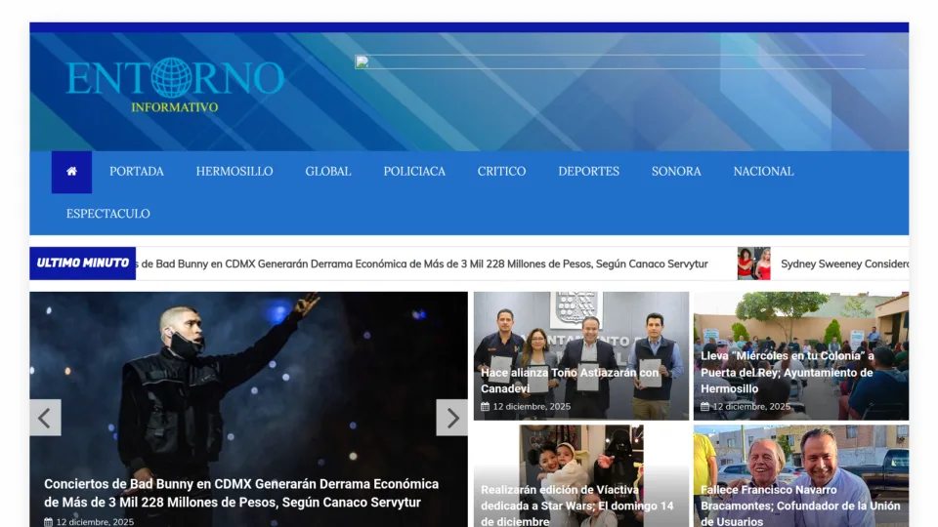
Task: Click the ULTIMO MINUTO label
Action: tap(82, 263)
